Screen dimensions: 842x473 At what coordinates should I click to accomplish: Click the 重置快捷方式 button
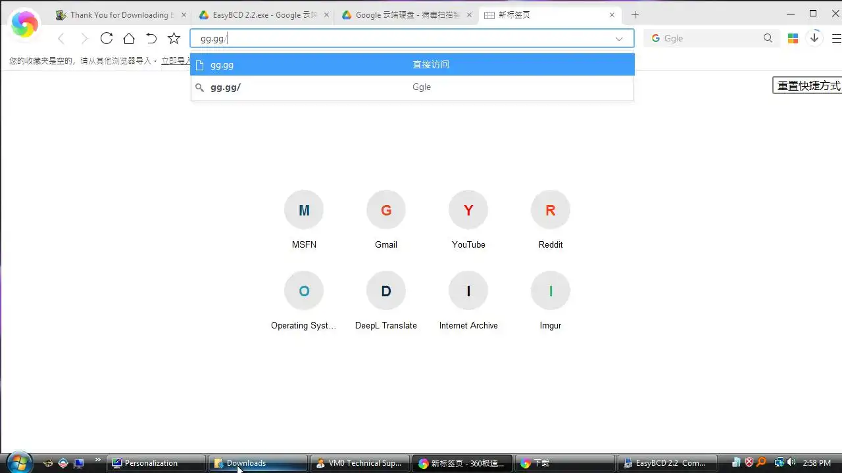pos(808,85)
